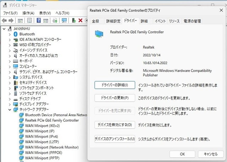Select Realtek PCIe GbE Family Controller in tree
227x162 pixels.
click(x=52, y=120)
